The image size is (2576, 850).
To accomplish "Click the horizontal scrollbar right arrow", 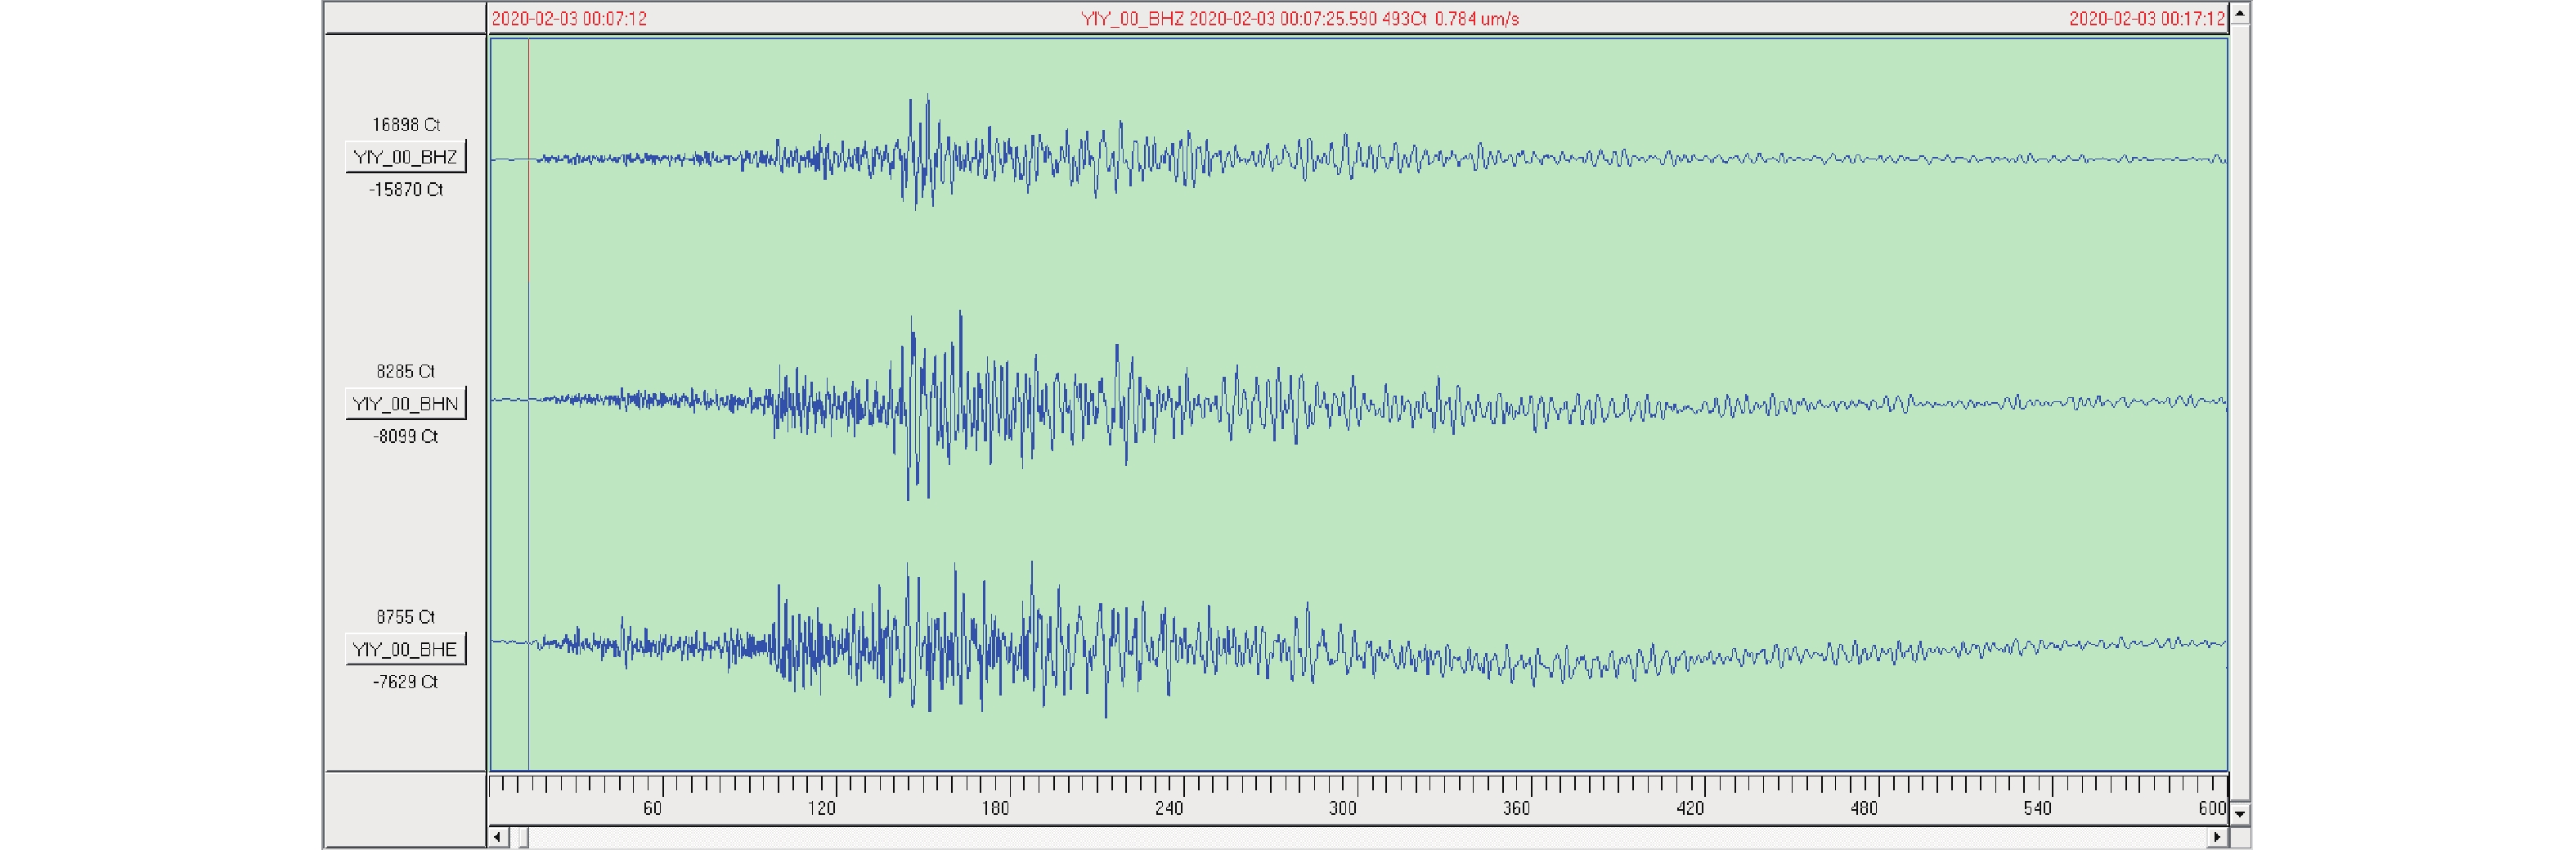I will click(2217, 837).
